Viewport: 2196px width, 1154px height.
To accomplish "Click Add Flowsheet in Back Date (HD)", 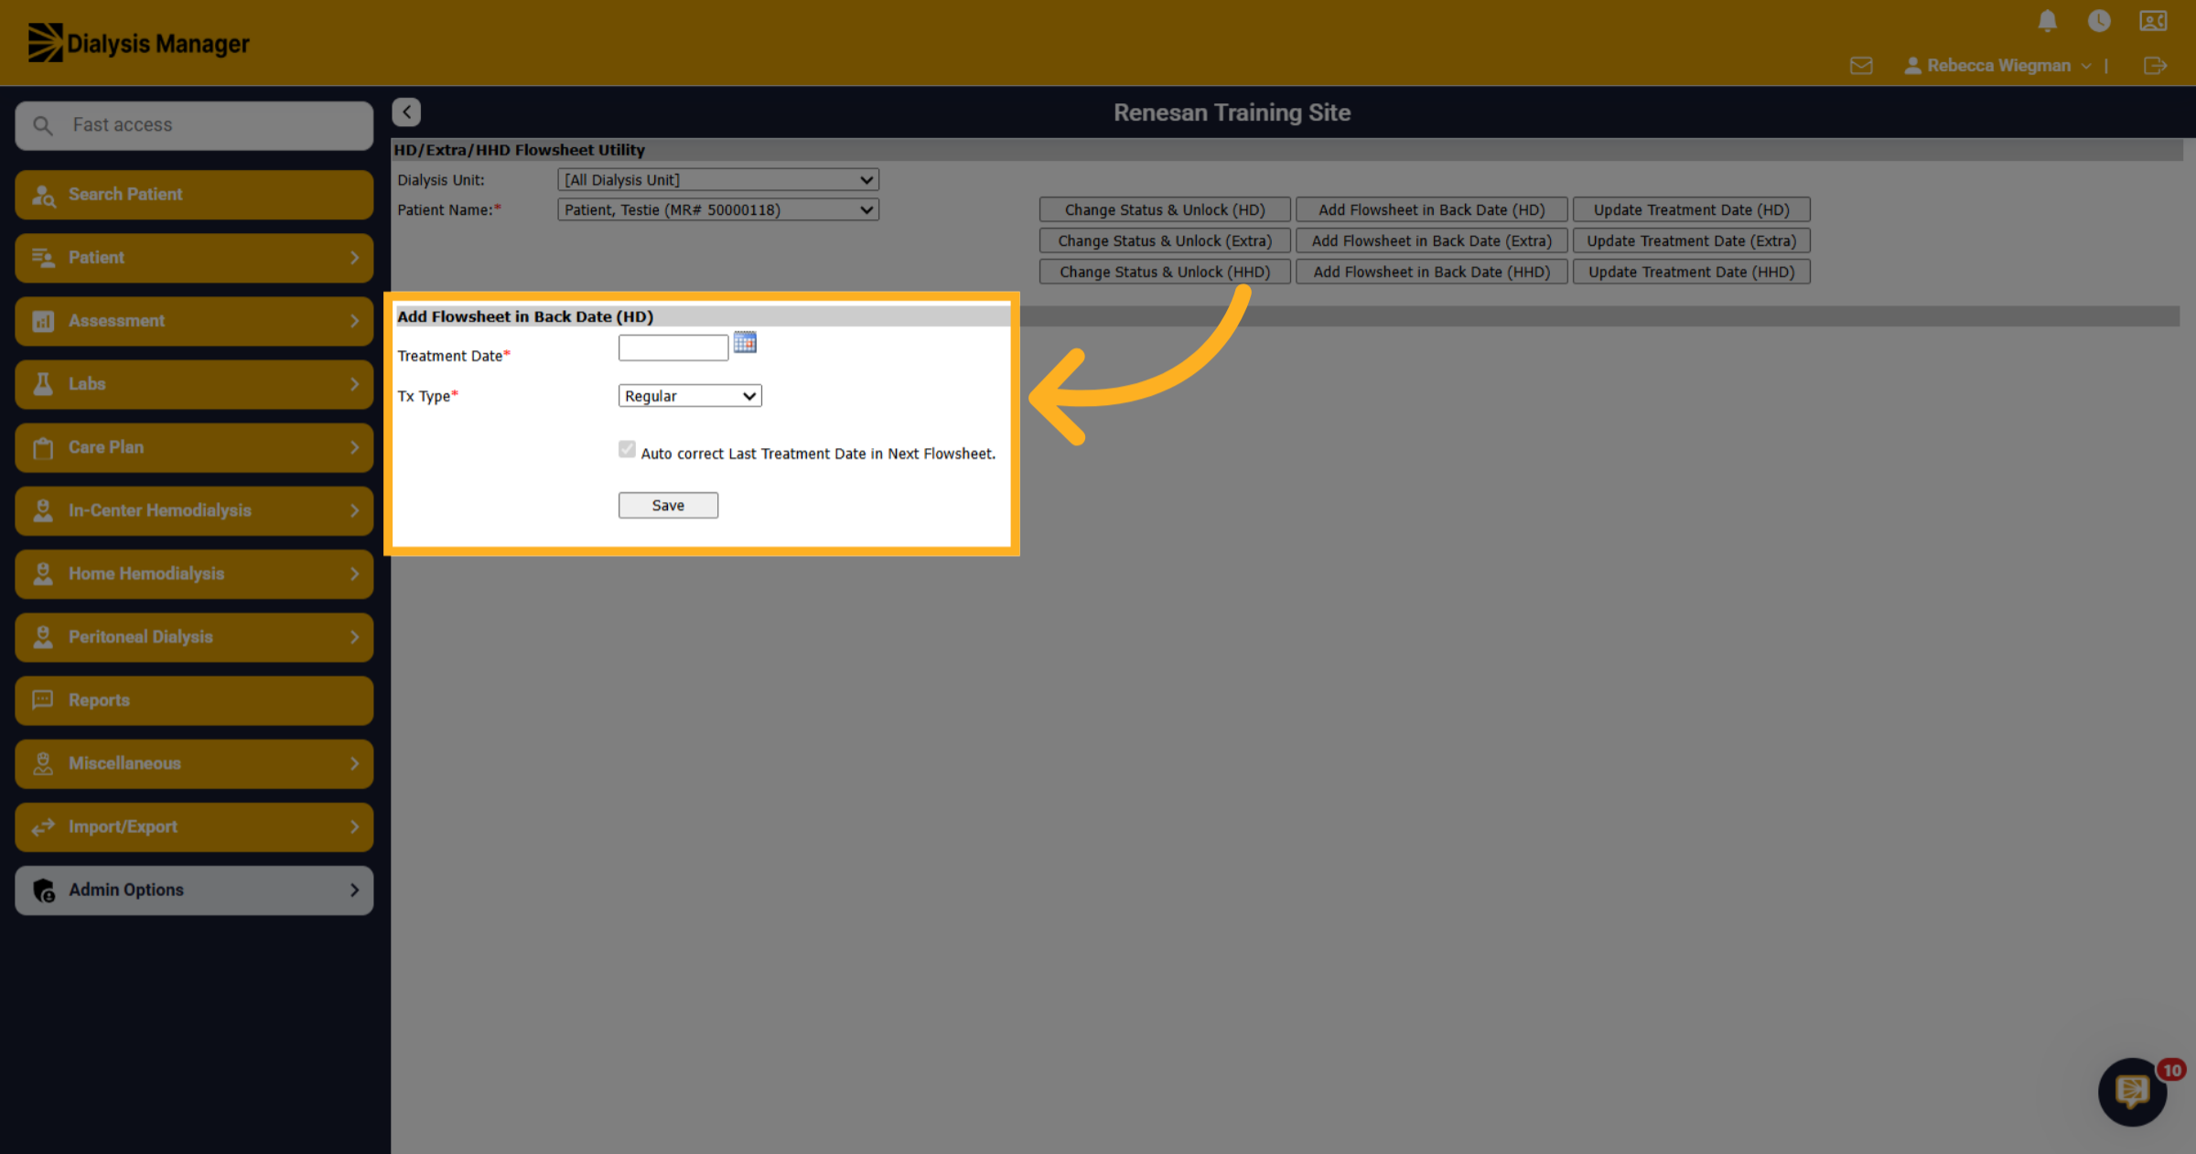I will pos(1431,210).
